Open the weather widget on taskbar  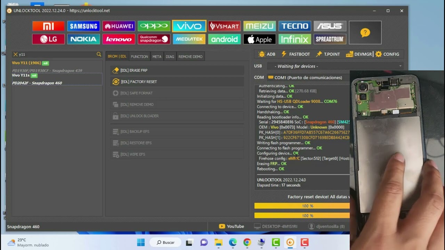tap(29, 242)
